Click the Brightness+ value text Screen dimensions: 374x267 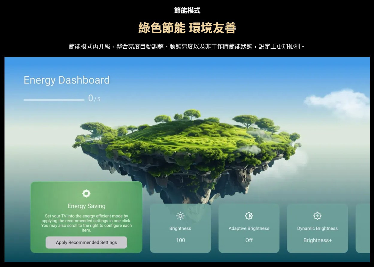click(x=317, y=240)
